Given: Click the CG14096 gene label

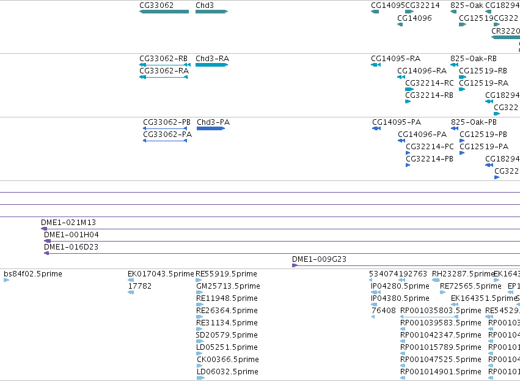Looking at the screenshot, I should click(414, 18).
